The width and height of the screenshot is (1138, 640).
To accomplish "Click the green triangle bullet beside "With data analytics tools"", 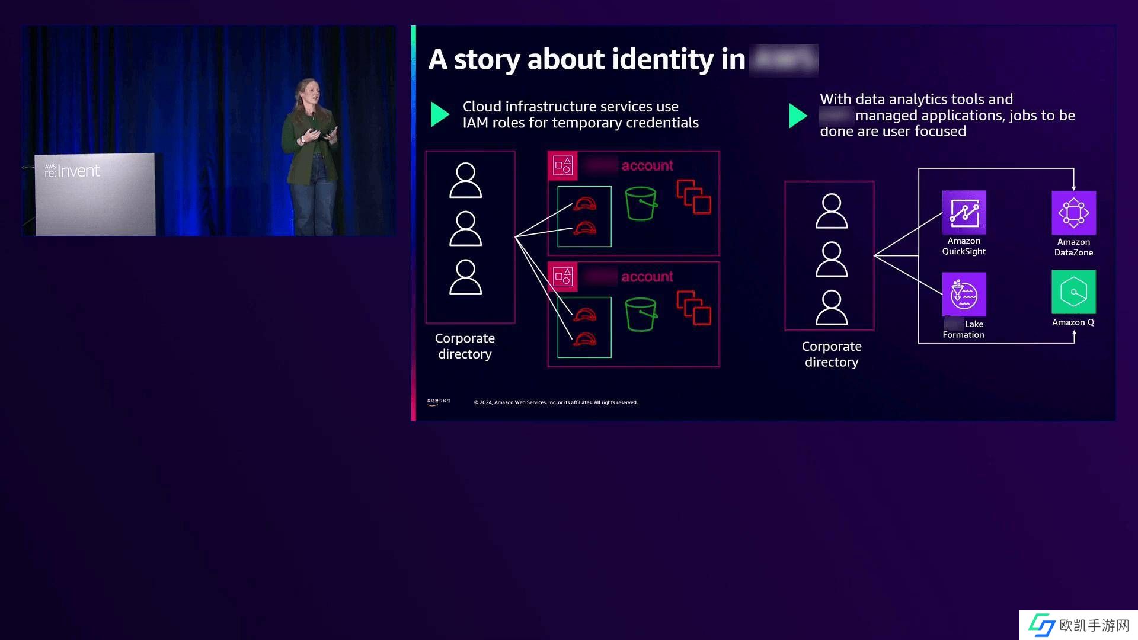I will 798,116.
